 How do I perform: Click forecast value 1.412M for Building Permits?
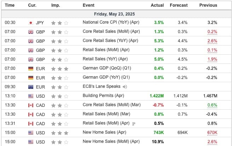coord(180,96)
